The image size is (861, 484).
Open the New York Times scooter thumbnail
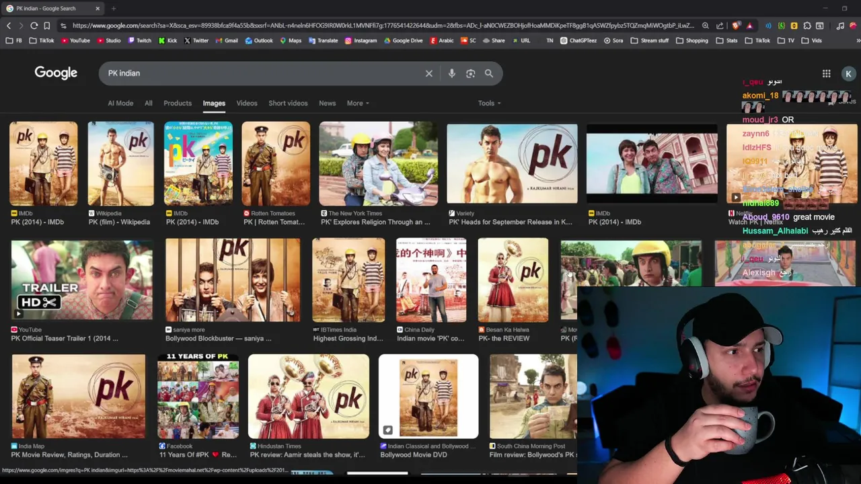tap(378, 163)
